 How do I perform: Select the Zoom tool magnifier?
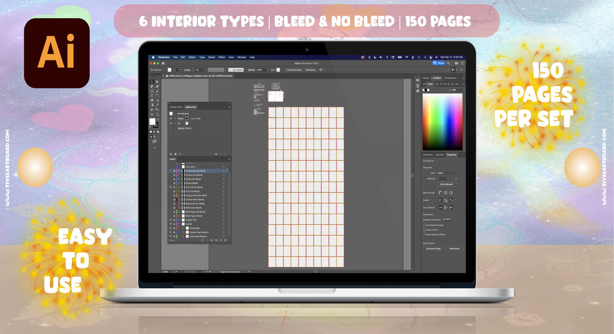(157, 114)
